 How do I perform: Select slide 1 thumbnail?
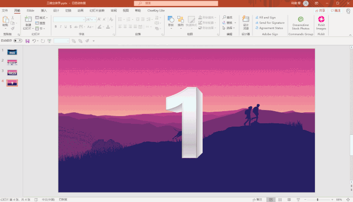coord(12,52)
